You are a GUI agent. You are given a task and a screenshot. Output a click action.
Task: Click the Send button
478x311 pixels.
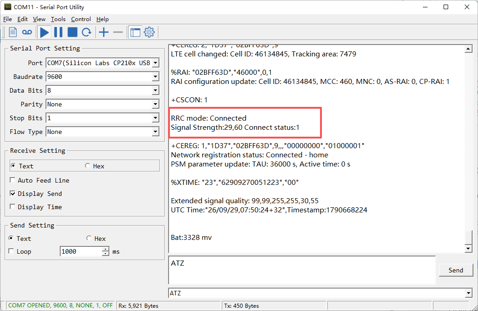(x=456, y=270)
